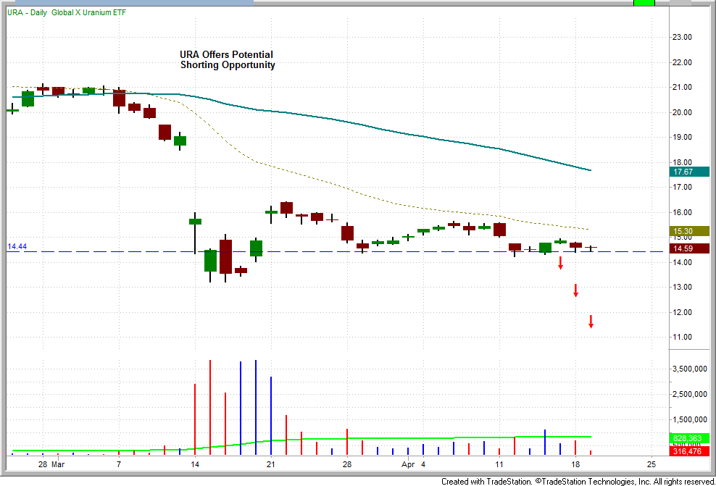
Task: Click the 11.00 price axis label
Action: click(x=682, y=338)
